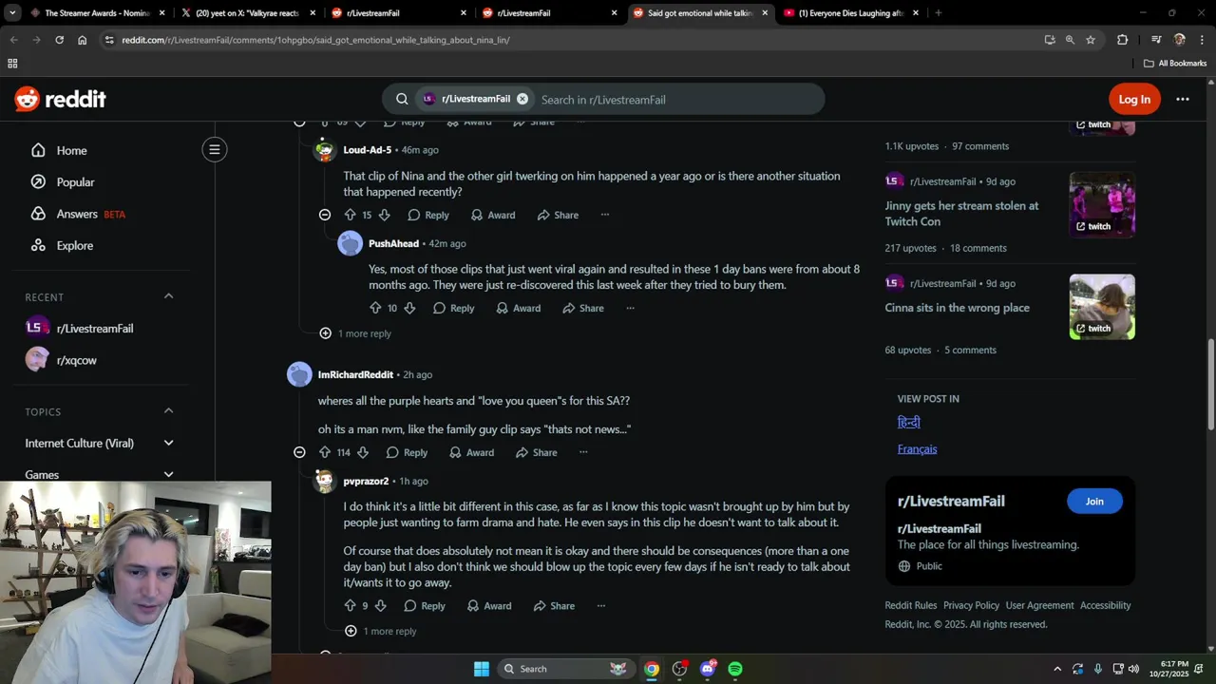Click the Reddit logo

click(60, 100)
